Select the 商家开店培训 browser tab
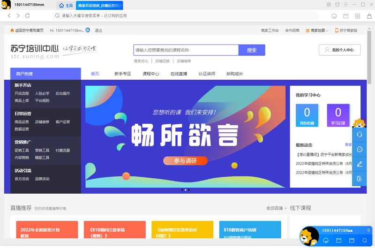The image size is (375, 250). 99,6
